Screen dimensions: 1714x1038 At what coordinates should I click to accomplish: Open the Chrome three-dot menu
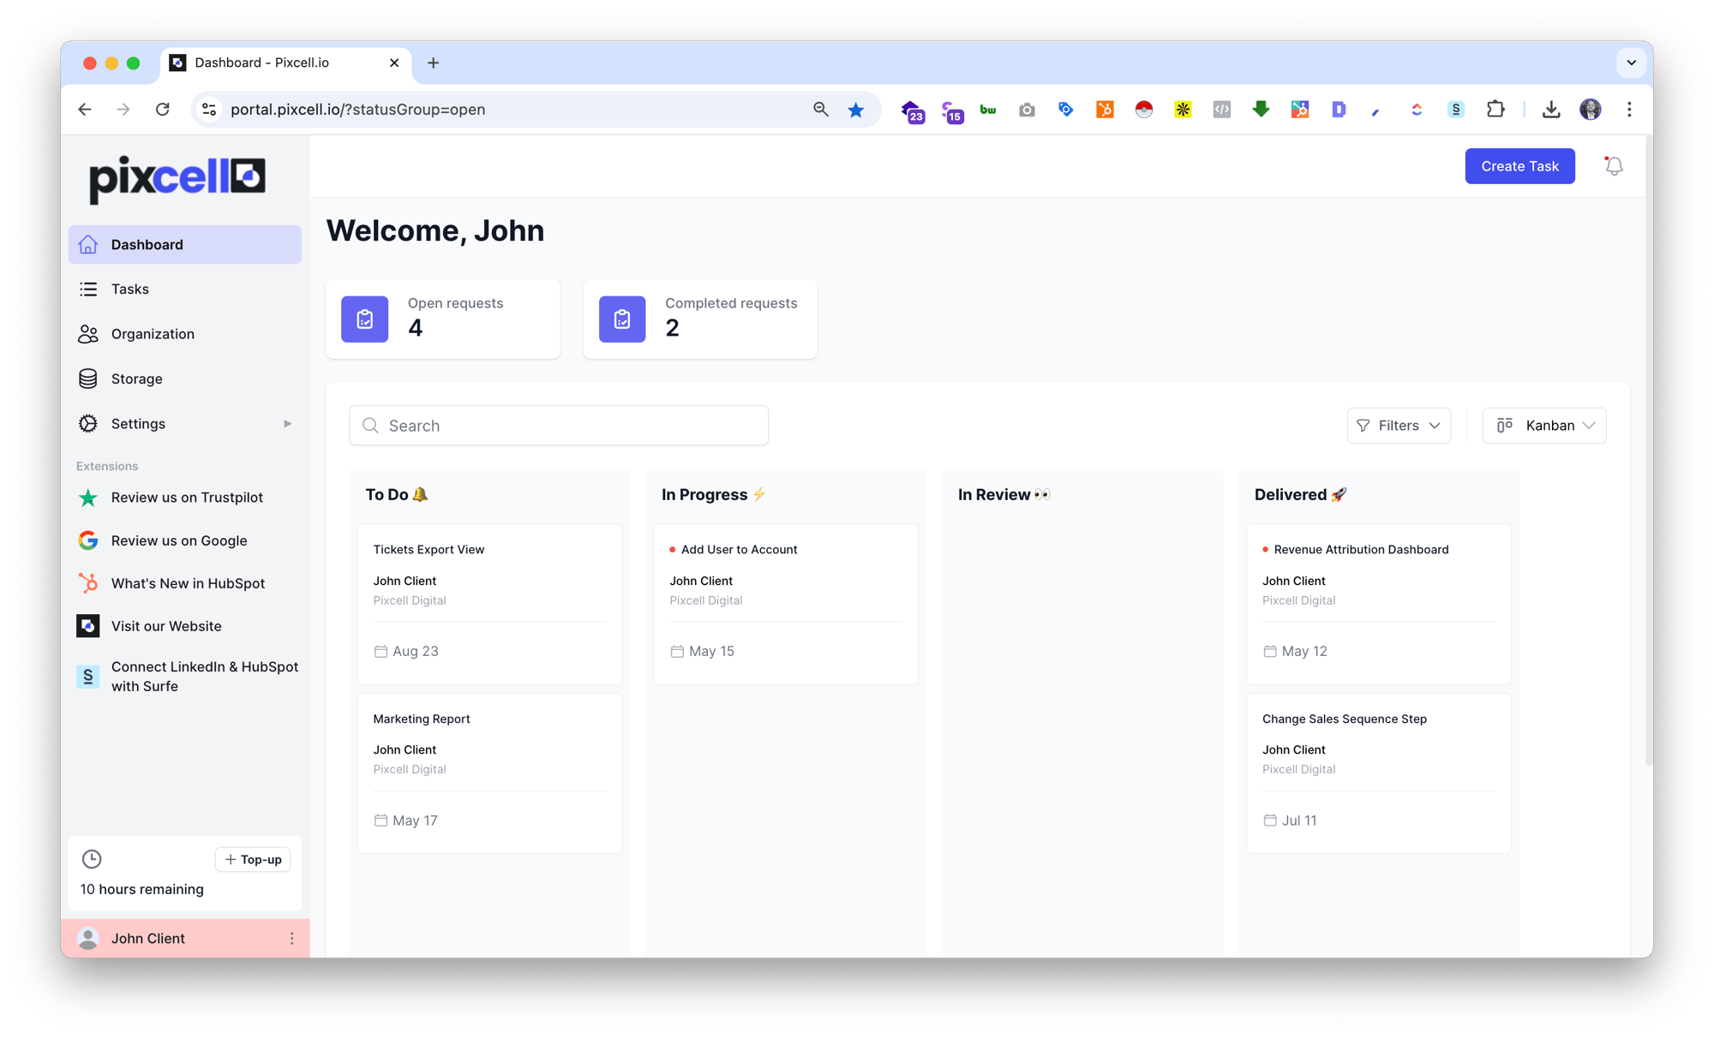point(1629,110)
